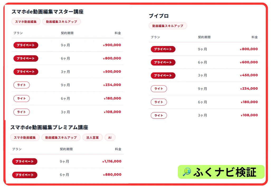Click the ¥108,000 price in マスター講座
This screenshot has width=271, height=188.
tap(112, 112)
